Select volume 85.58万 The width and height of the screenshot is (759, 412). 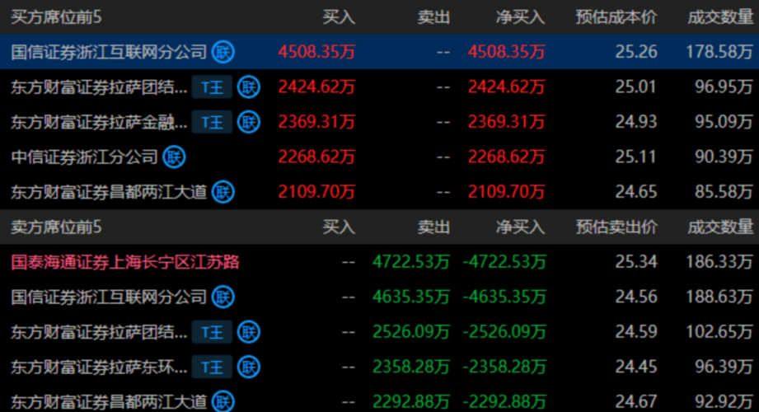click(x=724, y=192)
